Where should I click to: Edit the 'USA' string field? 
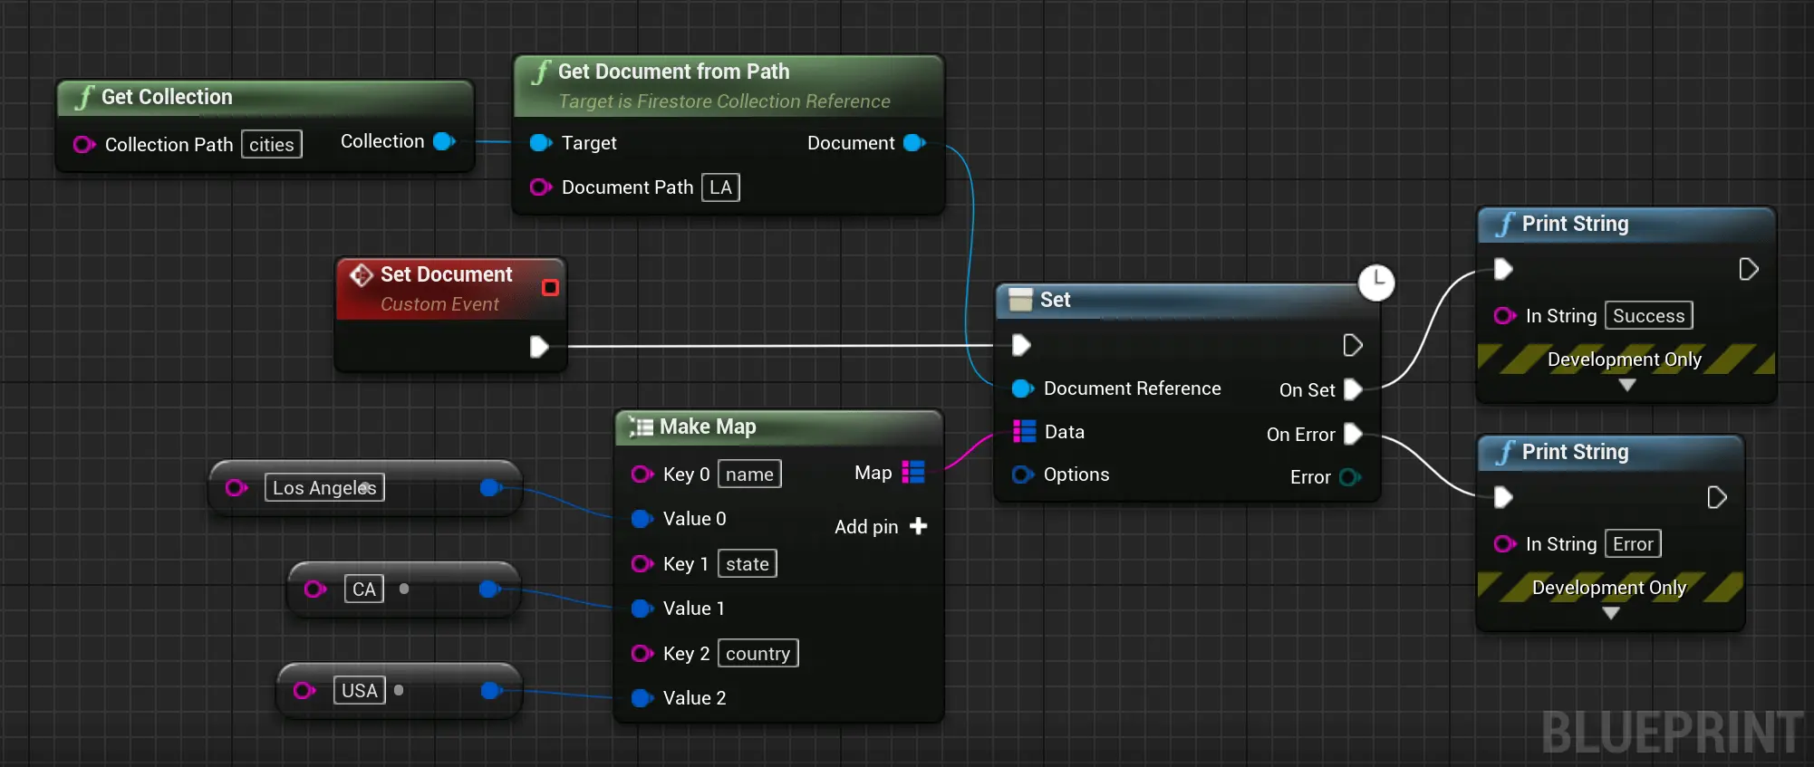[360, 691]
